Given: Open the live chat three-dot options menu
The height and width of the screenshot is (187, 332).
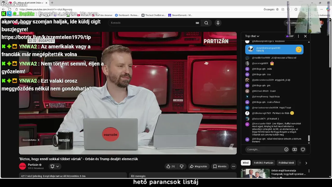Looking at the screenshot, I should [298, 36].
